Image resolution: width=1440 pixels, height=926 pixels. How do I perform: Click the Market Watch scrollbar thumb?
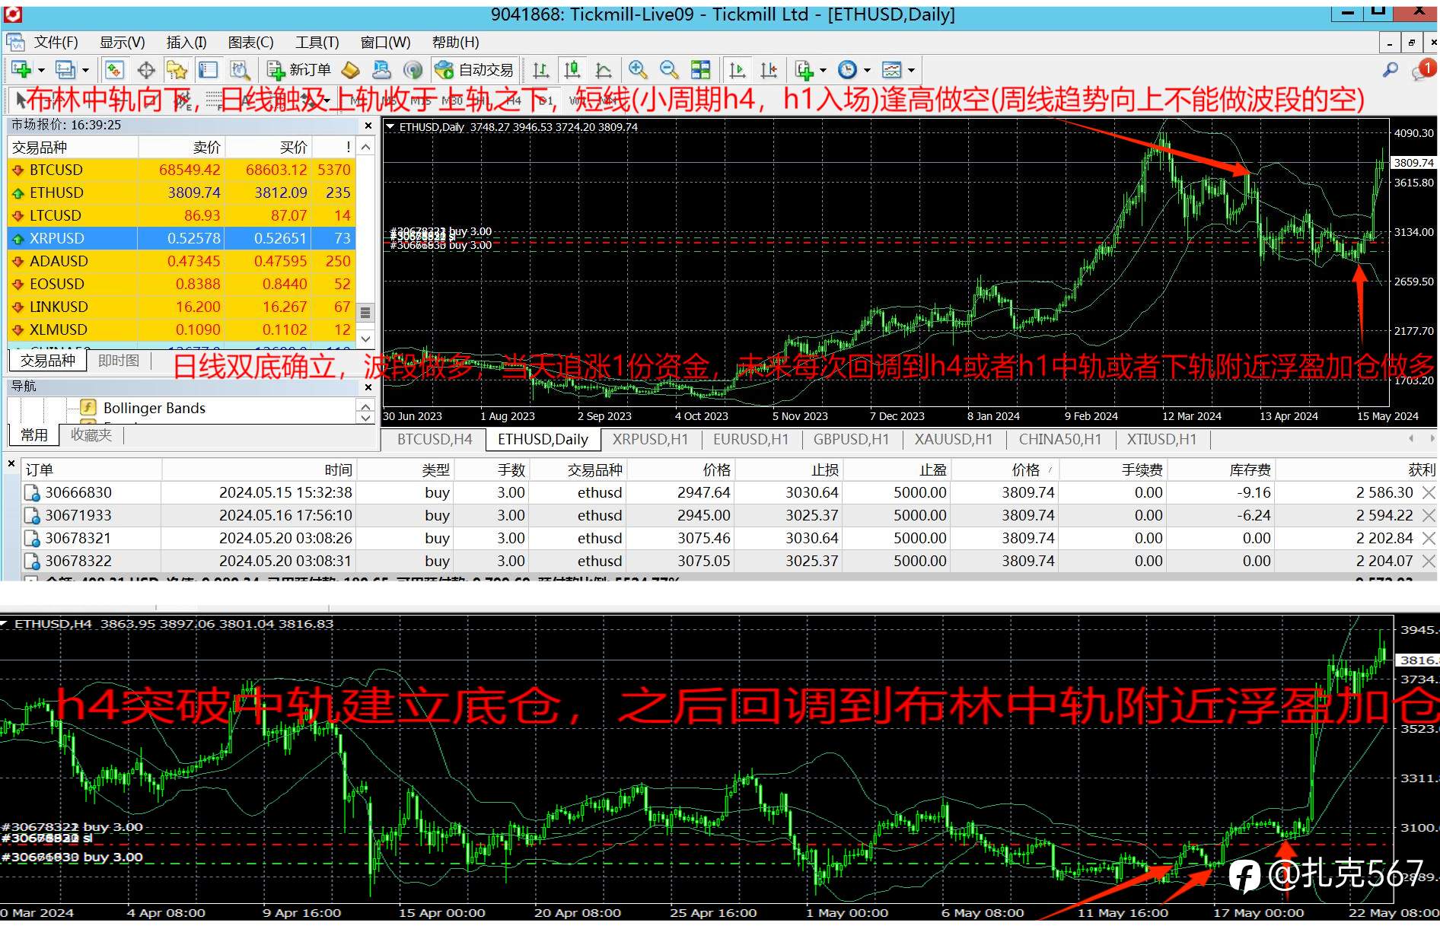pos(365,313)
